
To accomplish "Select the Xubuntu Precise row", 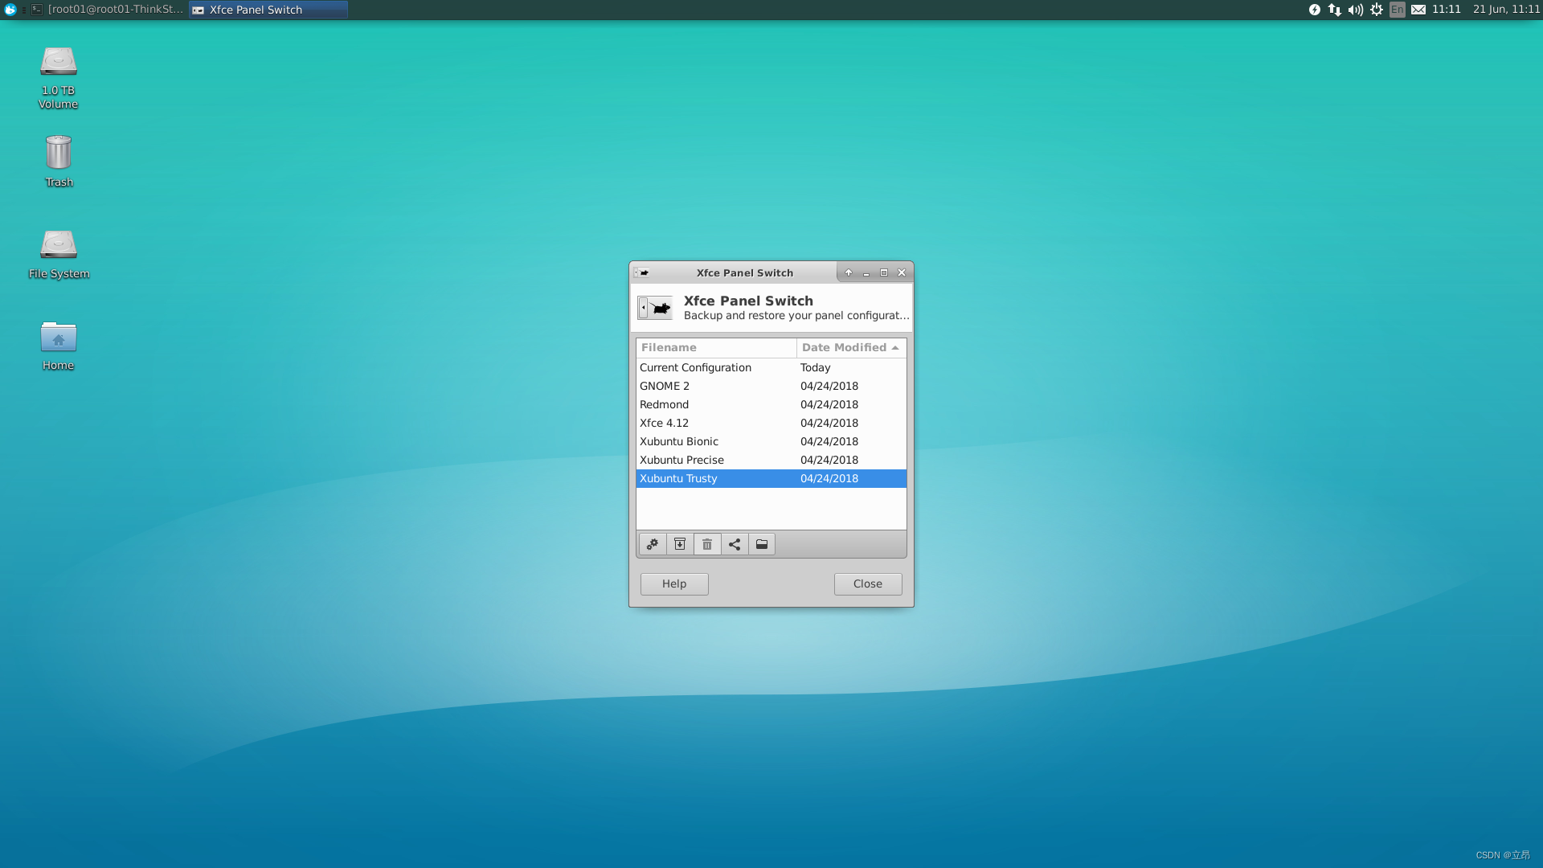I will click(771, 461).
